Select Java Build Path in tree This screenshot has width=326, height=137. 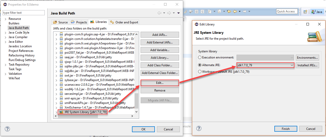pos(19,28)
